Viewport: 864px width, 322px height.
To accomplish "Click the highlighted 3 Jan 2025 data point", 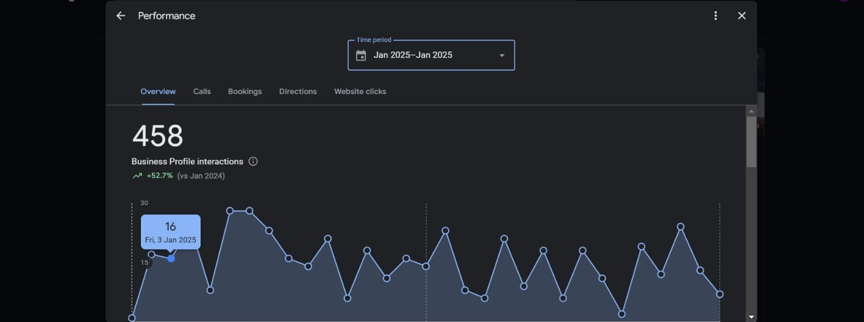I will click(171, 259).
